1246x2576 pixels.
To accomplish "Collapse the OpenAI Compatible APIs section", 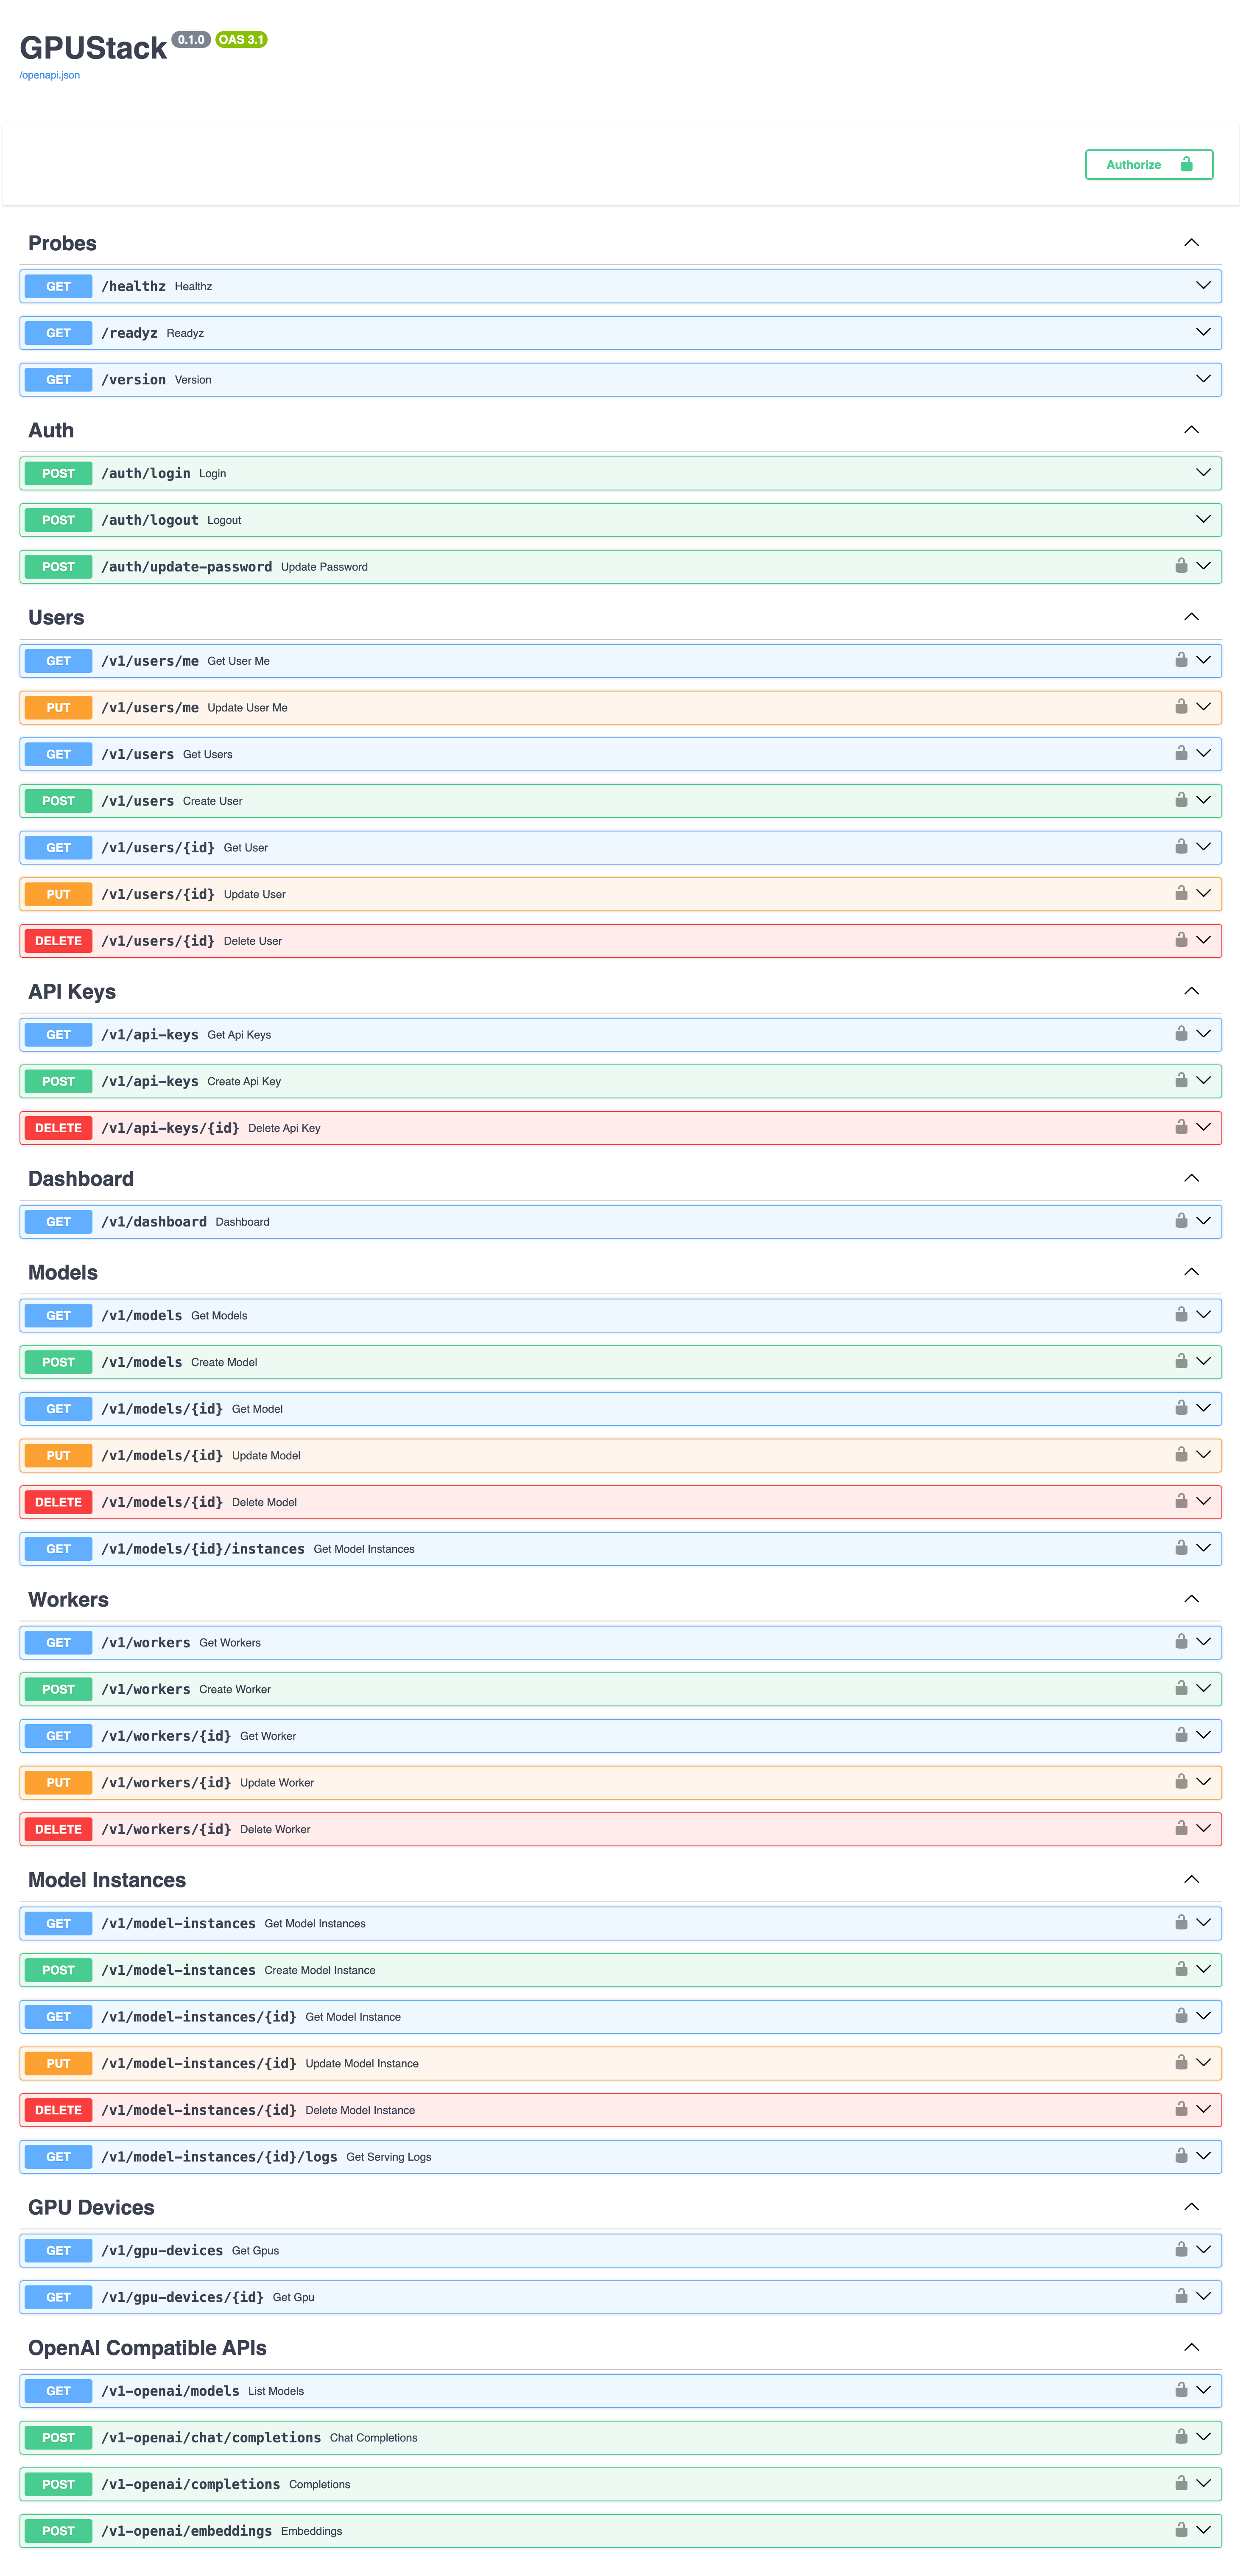I will tap(1191, 2347).
